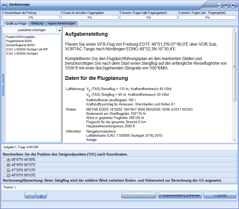This screenshot has width=239, height=209.
Task: Check answer B) 48°09'N 08°07'E
Action: click(4, 164)
